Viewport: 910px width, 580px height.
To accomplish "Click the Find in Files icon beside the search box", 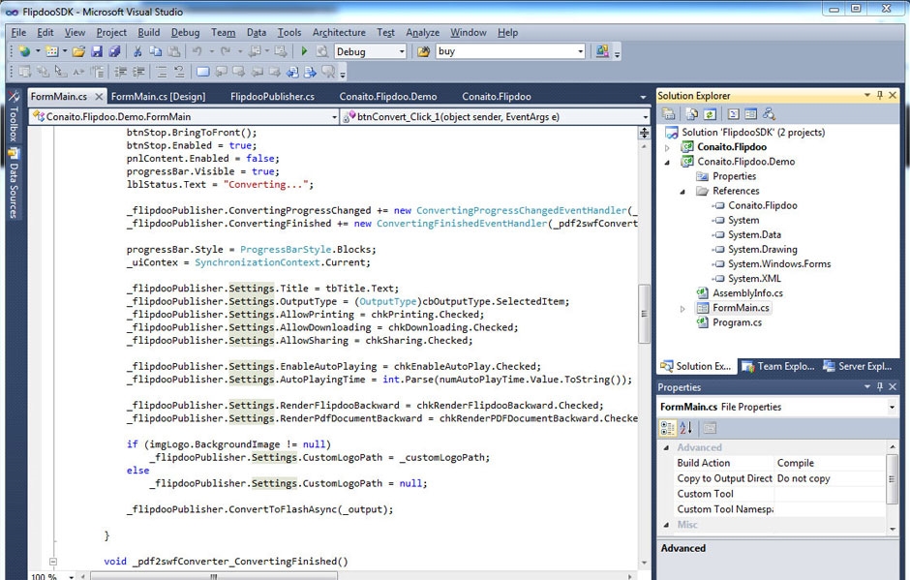I will 424,51.
